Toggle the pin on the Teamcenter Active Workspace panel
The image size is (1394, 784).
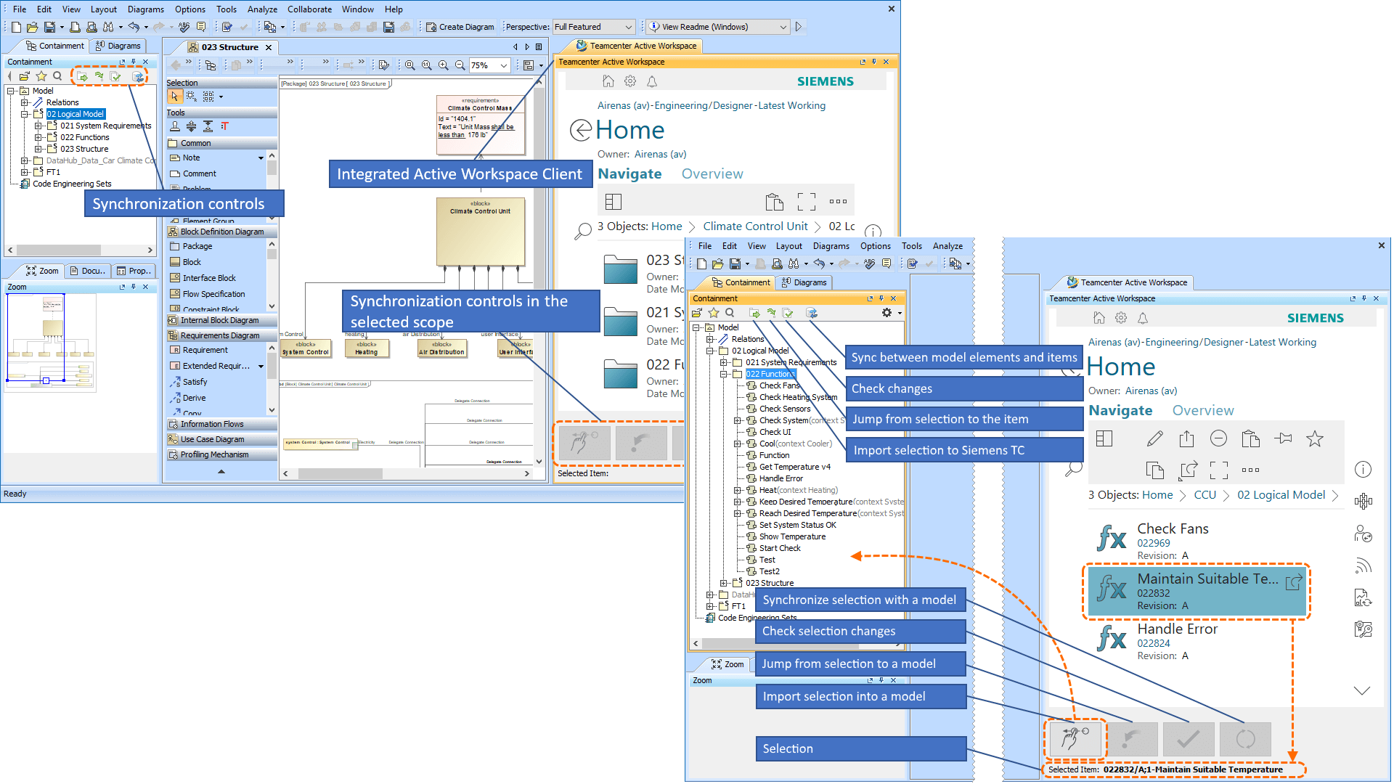click(874, 62)
